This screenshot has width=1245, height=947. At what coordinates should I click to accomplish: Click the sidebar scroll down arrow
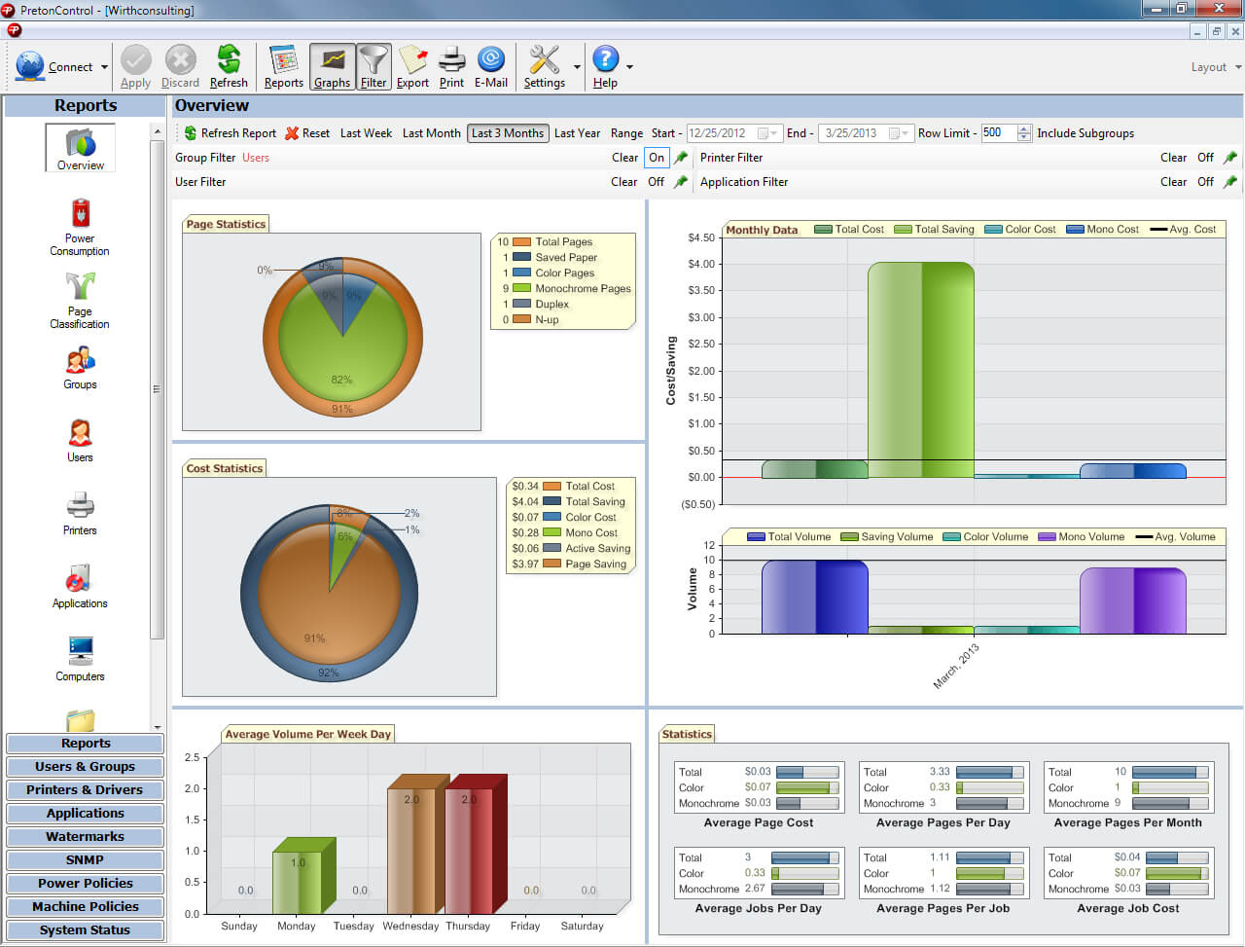pyautogui.click(x=158, y=727)
